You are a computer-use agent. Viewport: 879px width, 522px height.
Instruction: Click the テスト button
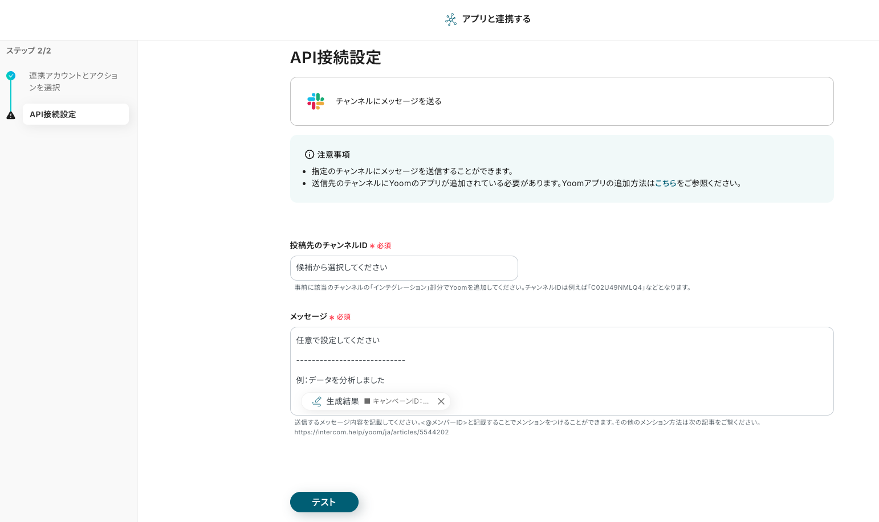[324, 502]
